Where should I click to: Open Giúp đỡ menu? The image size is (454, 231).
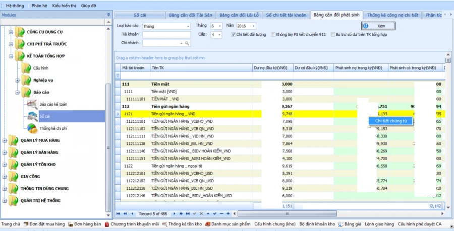(x=88, y=6)
